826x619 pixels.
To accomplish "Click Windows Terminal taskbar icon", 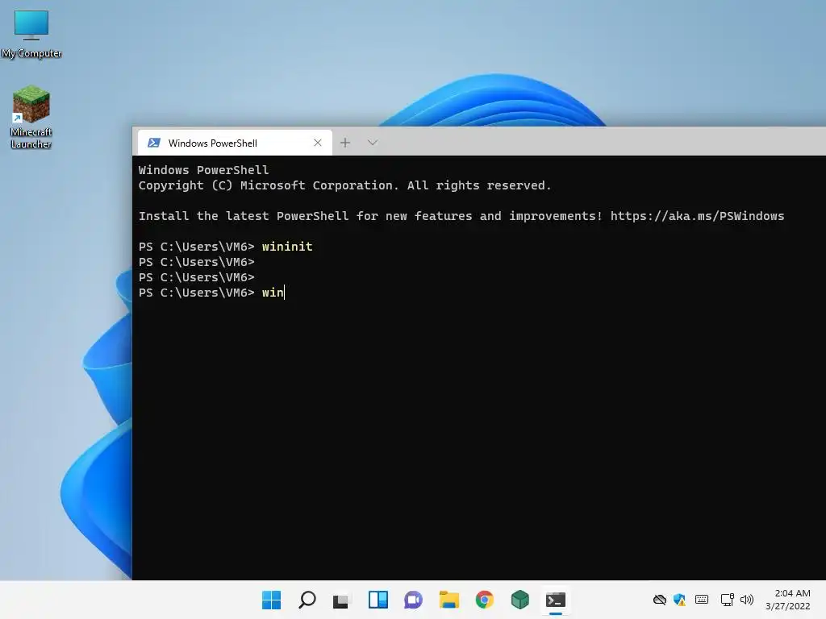I will pos(555,600).
